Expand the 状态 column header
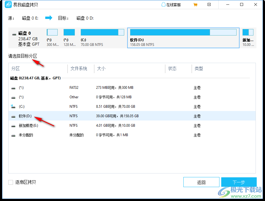Viewport: 265px width, 201px height. click(172, 68)
